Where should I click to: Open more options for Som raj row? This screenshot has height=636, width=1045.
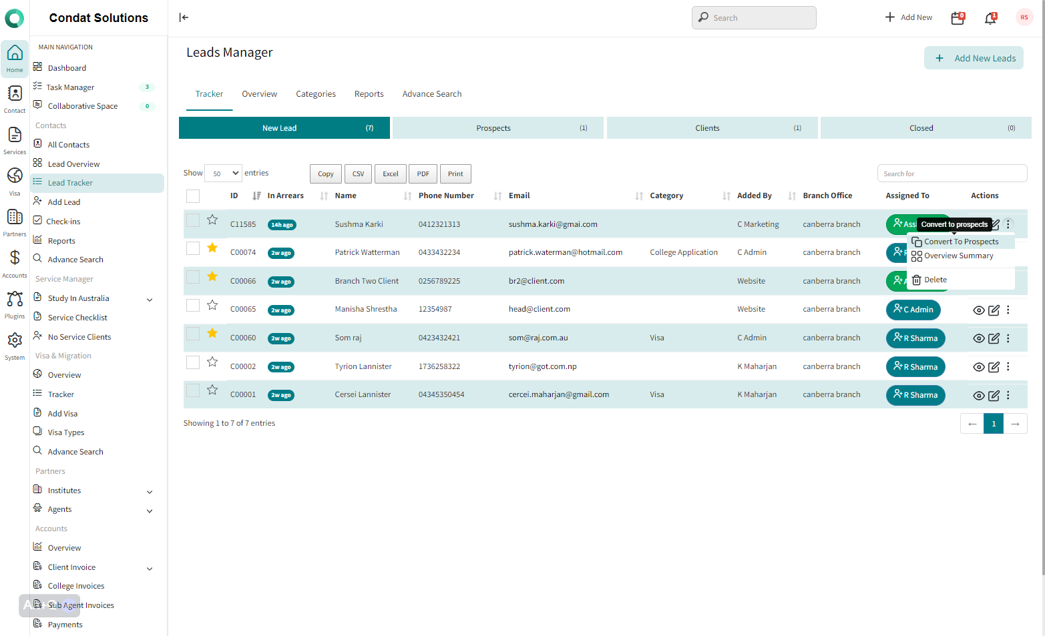1008,338
